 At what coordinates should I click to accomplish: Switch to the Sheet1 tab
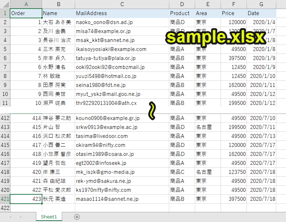[x=49, y=217]
